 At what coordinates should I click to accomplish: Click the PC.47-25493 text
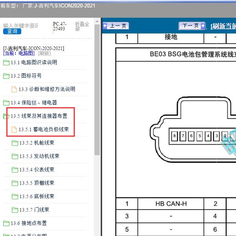60,26
